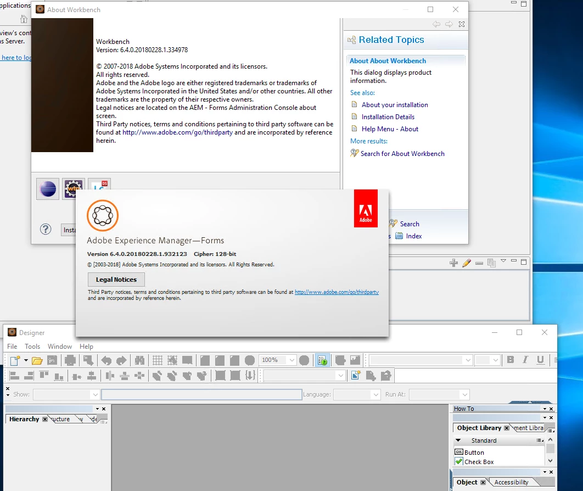
Task: Click the help question mark in About Workbench
Action: point(46,229)
